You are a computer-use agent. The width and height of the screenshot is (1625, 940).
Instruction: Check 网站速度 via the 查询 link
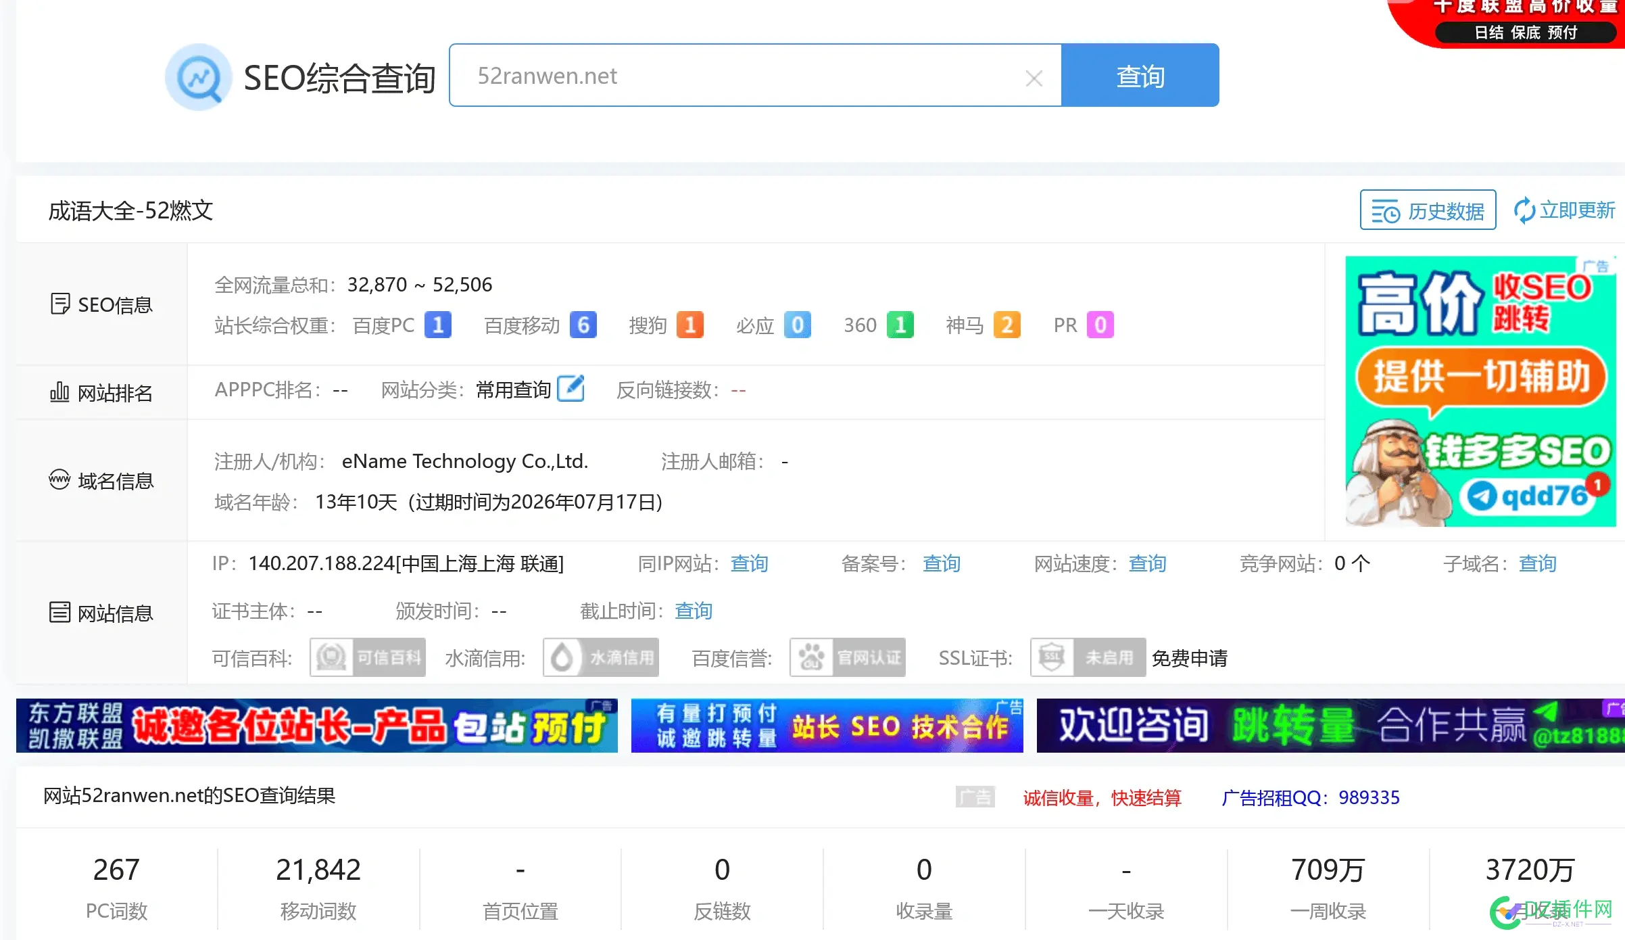[1147, 563]
